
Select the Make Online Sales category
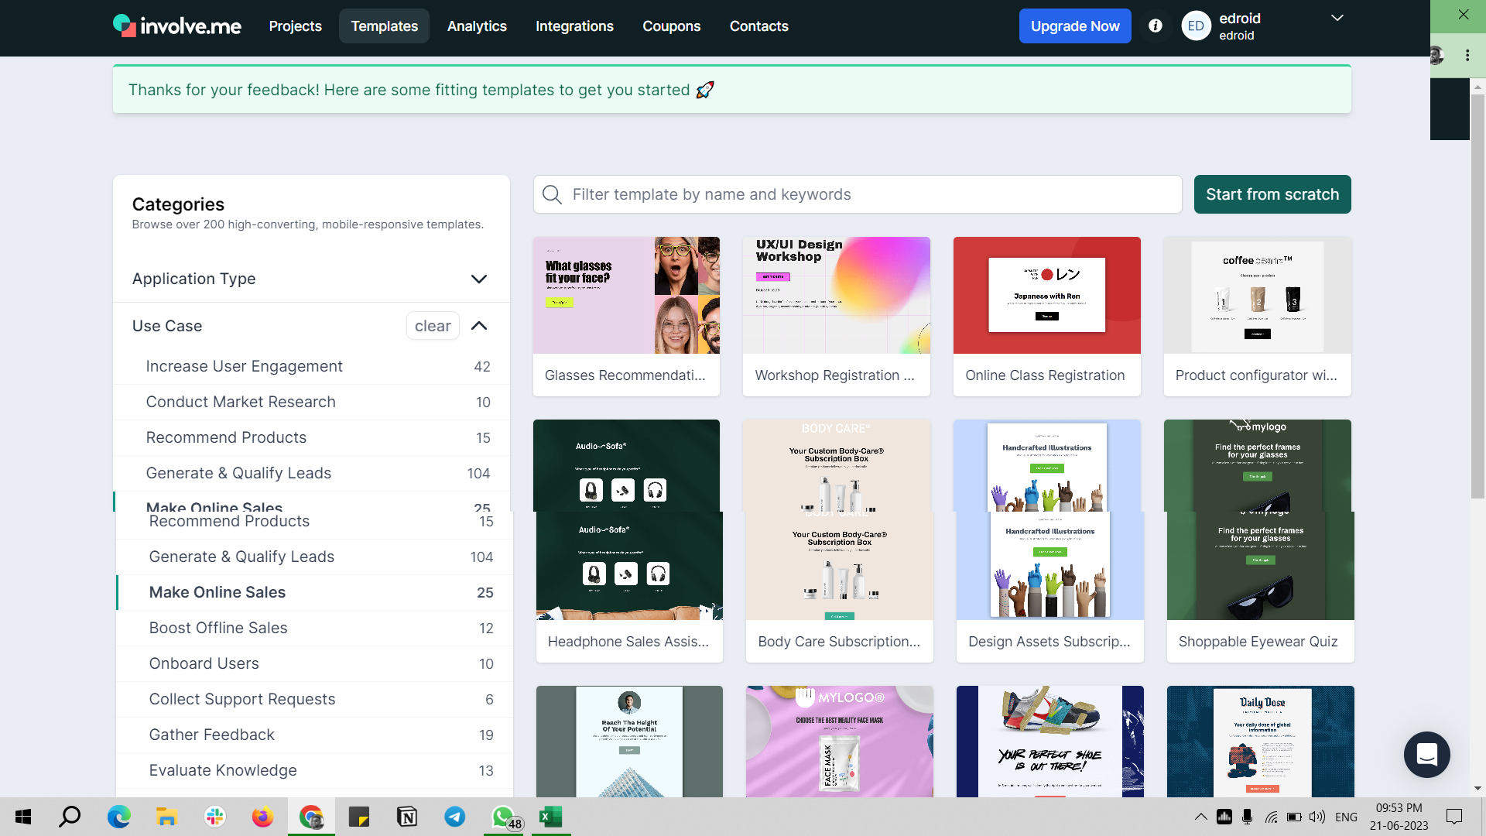coord(217,592)
